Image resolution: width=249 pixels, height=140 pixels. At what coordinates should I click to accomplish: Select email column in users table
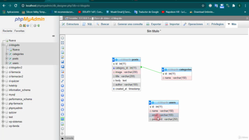pyautogui.click(x=164, y=115)
